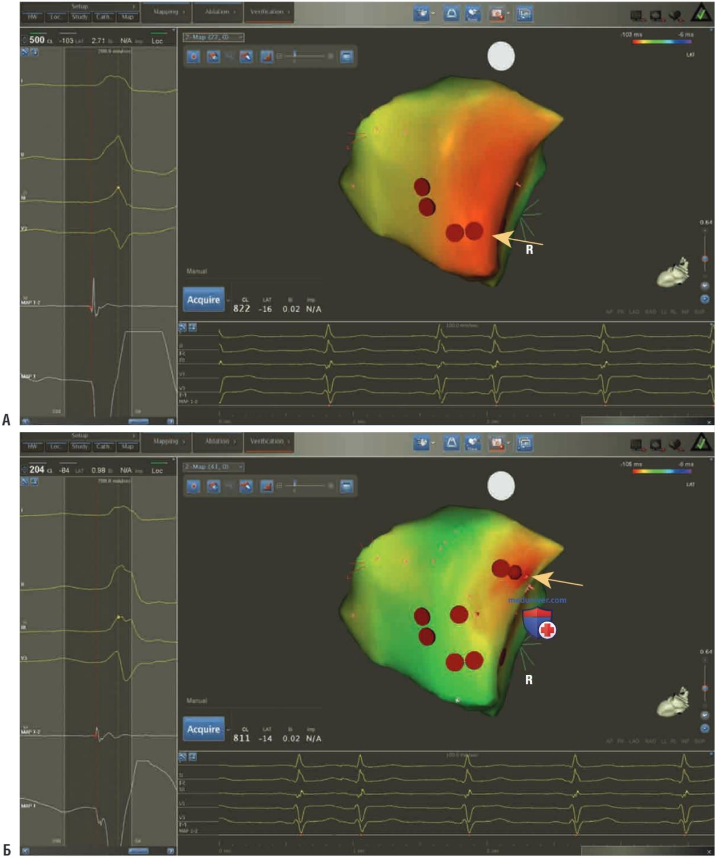The width and height of the screenshot is (716, 858).
Task: Click the multi-screen layout header icon in panel Б
Action: (x=524, y=443)
